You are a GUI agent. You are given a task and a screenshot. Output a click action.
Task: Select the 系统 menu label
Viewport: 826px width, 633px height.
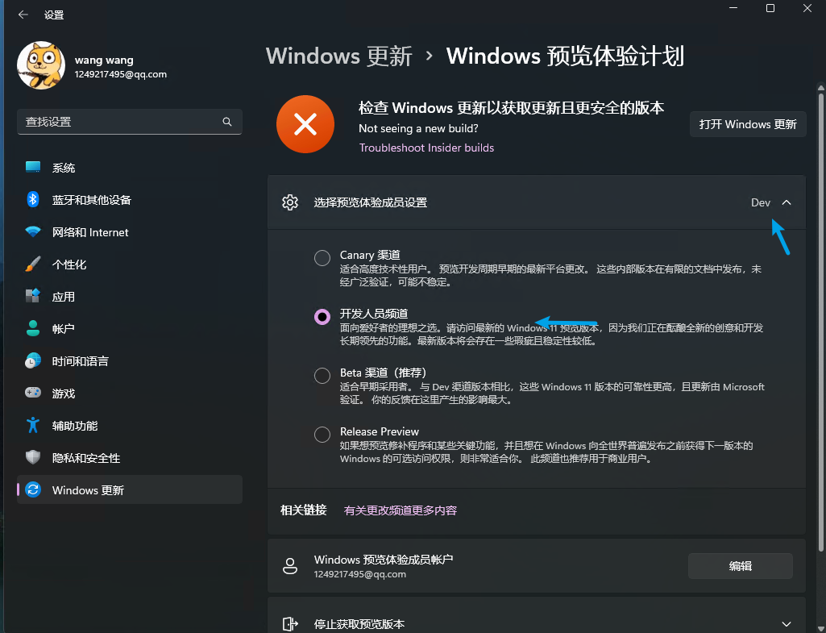pos(64,169)
